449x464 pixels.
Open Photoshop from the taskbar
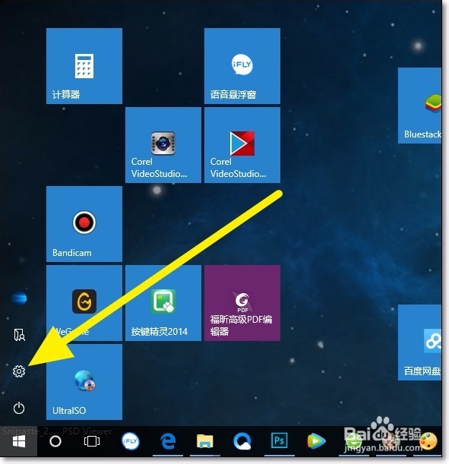coord(279,440)
